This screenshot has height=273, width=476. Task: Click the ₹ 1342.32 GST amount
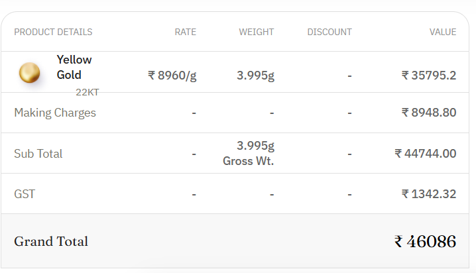click(428, 194)
